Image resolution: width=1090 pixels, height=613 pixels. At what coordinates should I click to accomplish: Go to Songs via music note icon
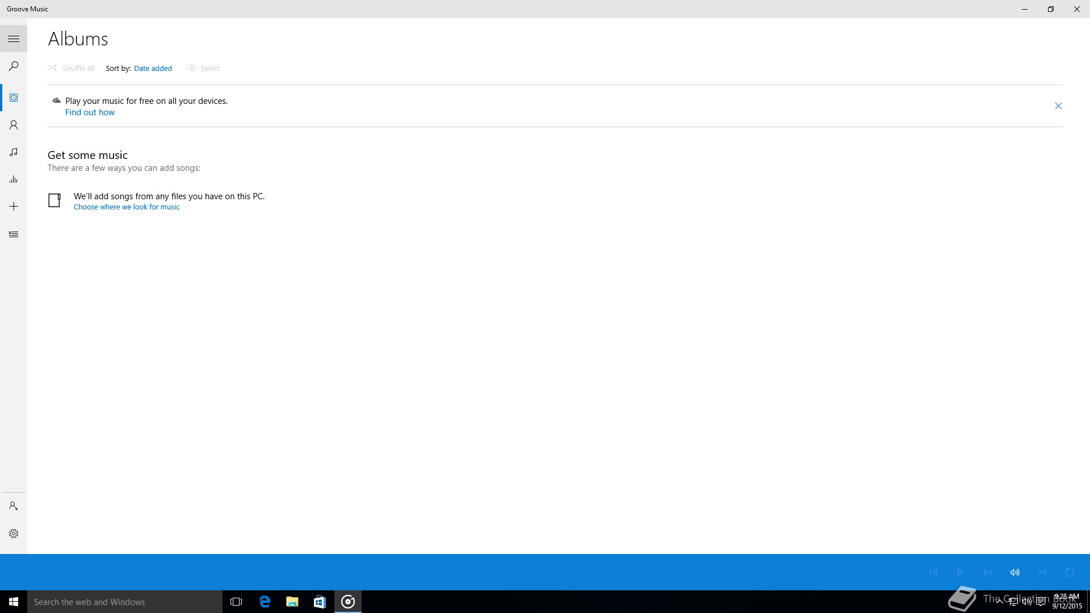14,152
